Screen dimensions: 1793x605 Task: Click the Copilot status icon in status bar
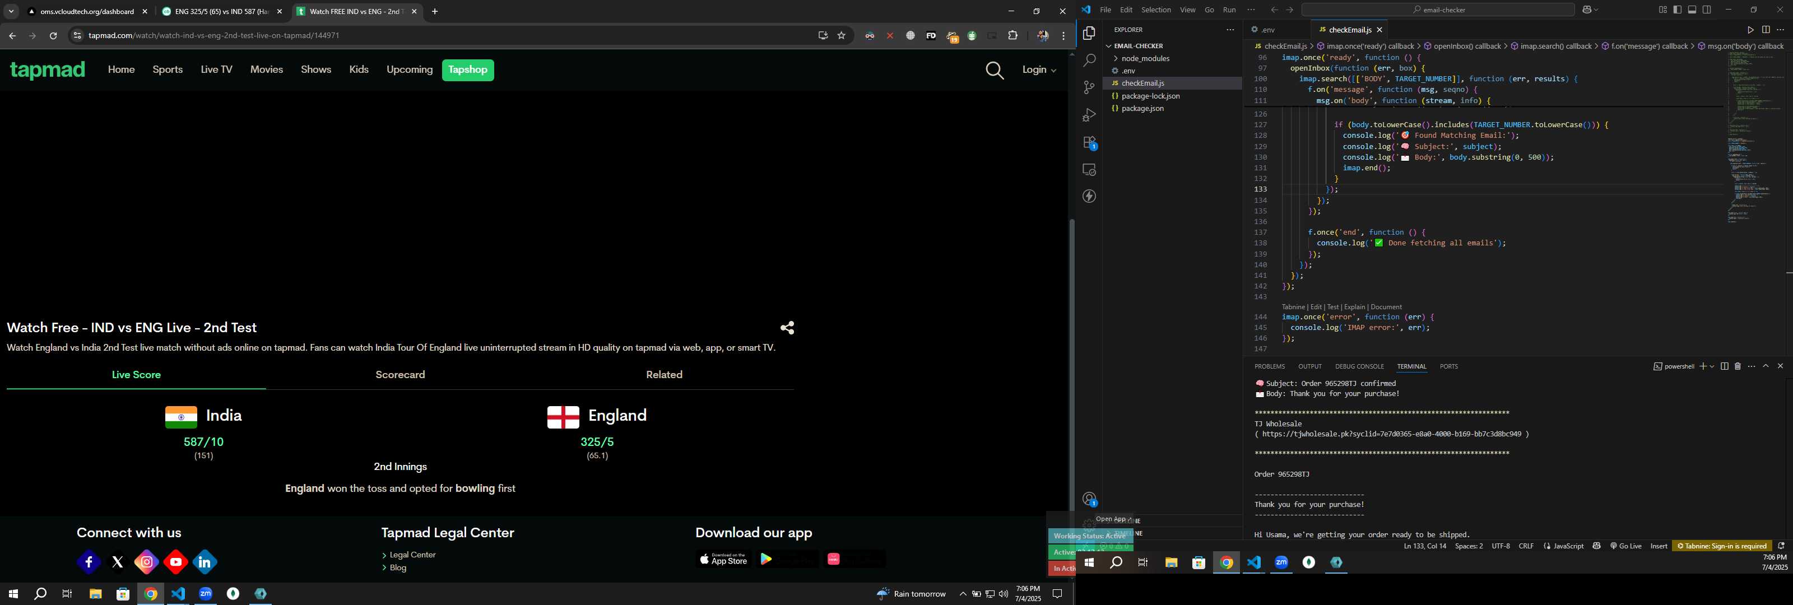(x=1597, y=546)
